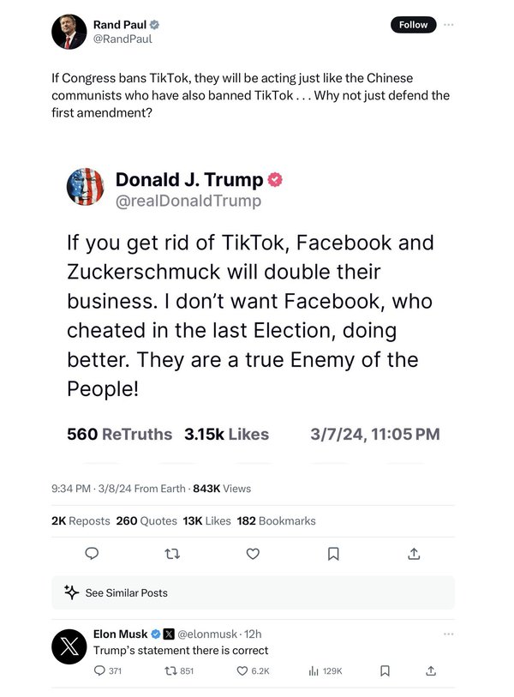Image resolution: width=514 pixels, height=697 pixels.
Task: Reply to Rand Paul's post
Action: [92, 555]
